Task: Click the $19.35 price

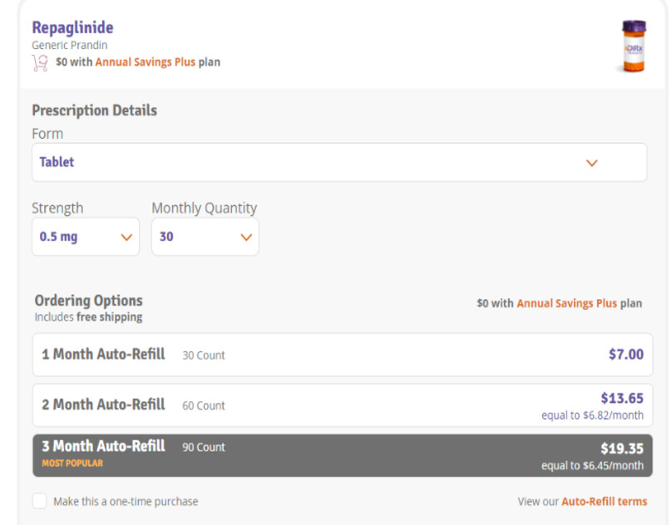Action: click(x=621, y=449)
